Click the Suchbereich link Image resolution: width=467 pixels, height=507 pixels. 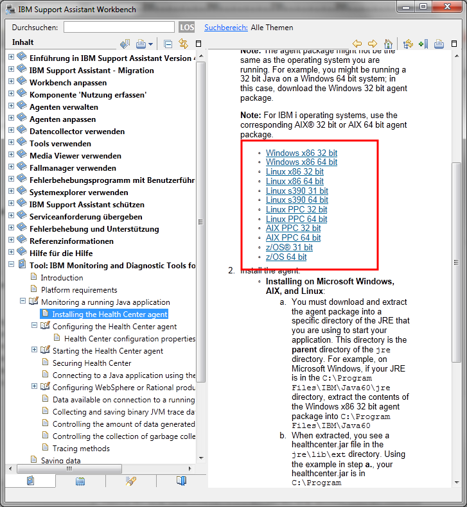coord(226,28)
